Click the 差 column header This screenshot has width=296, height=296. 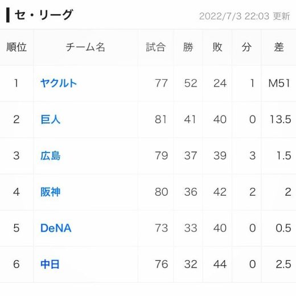click(279, 47)
